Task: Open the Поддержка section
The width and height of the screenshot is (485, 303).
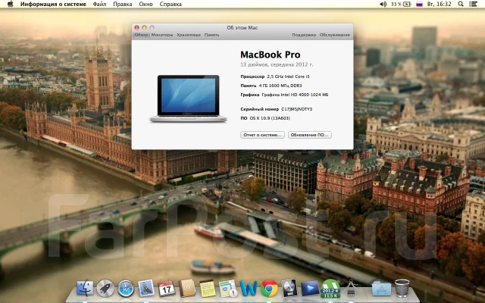Action: 304,35
